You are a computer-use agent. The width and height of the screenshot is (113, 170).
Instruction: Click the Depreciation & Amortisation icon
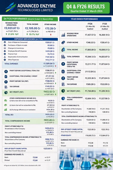pos(5,57)
